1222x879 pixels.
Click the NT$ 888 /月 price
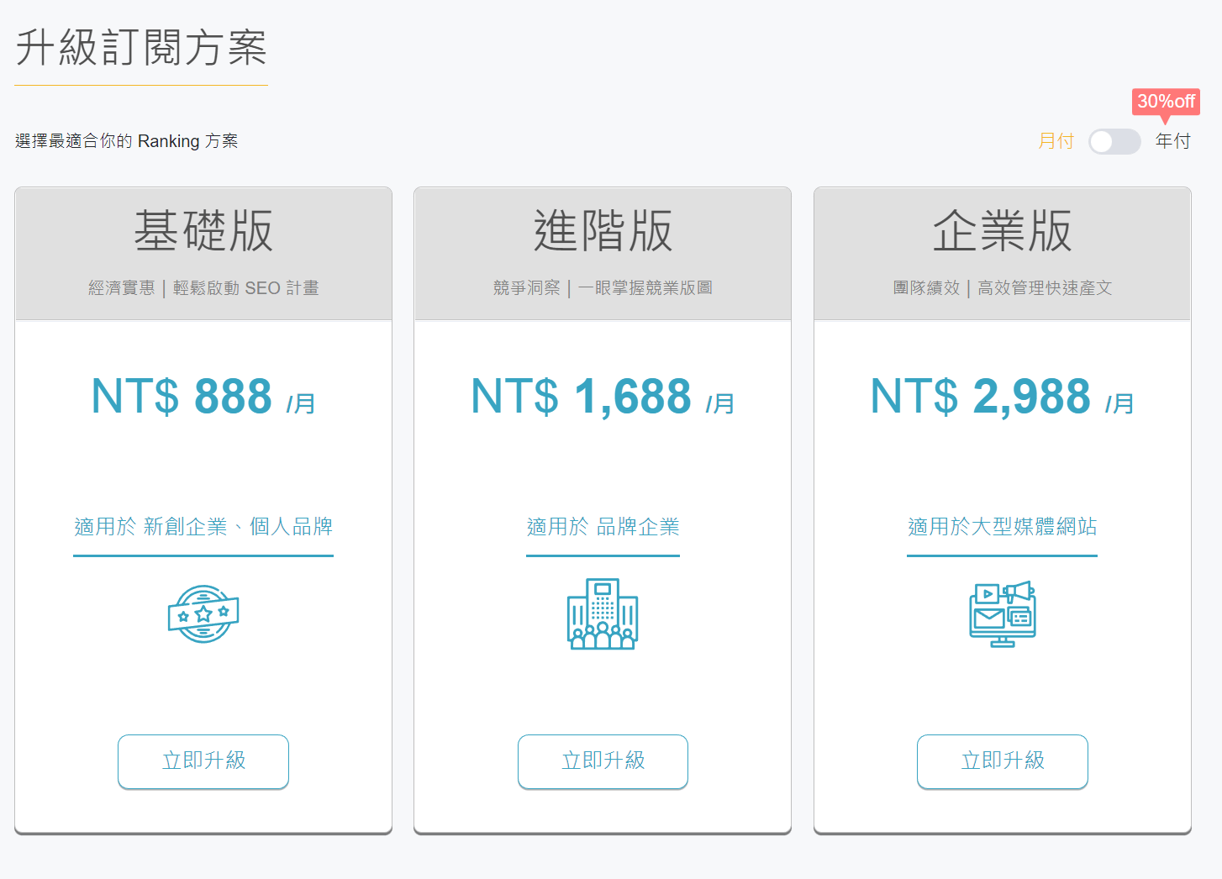click(203, 397)
